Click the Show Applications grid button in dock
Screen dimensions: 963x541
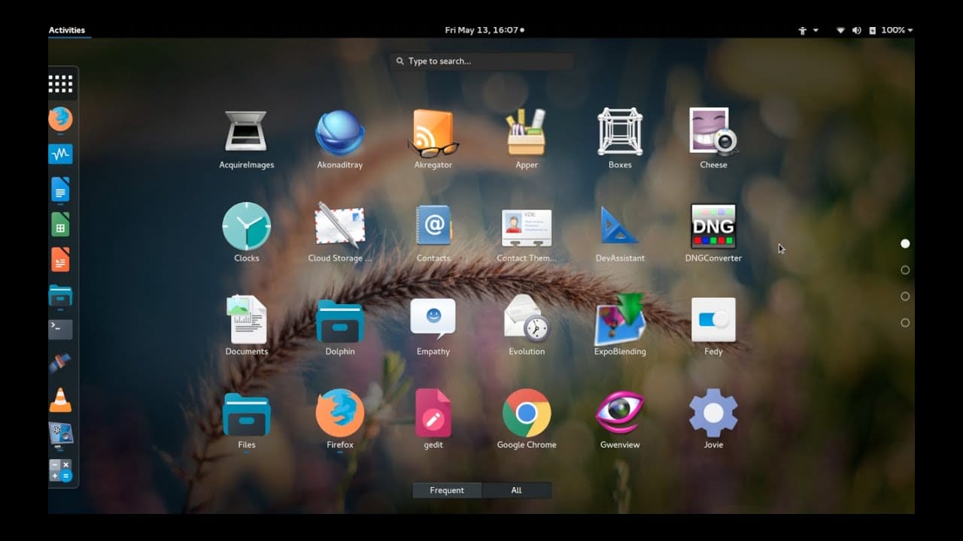[x=61, y=83]
